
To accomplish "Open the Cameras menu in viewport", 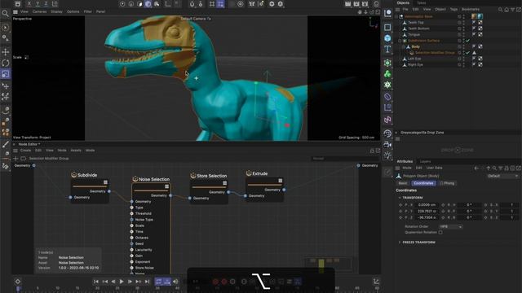I will [x=39, y=11].
